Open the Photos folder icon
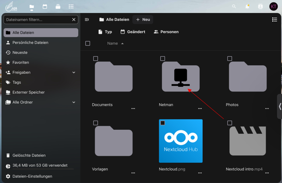 248,77
